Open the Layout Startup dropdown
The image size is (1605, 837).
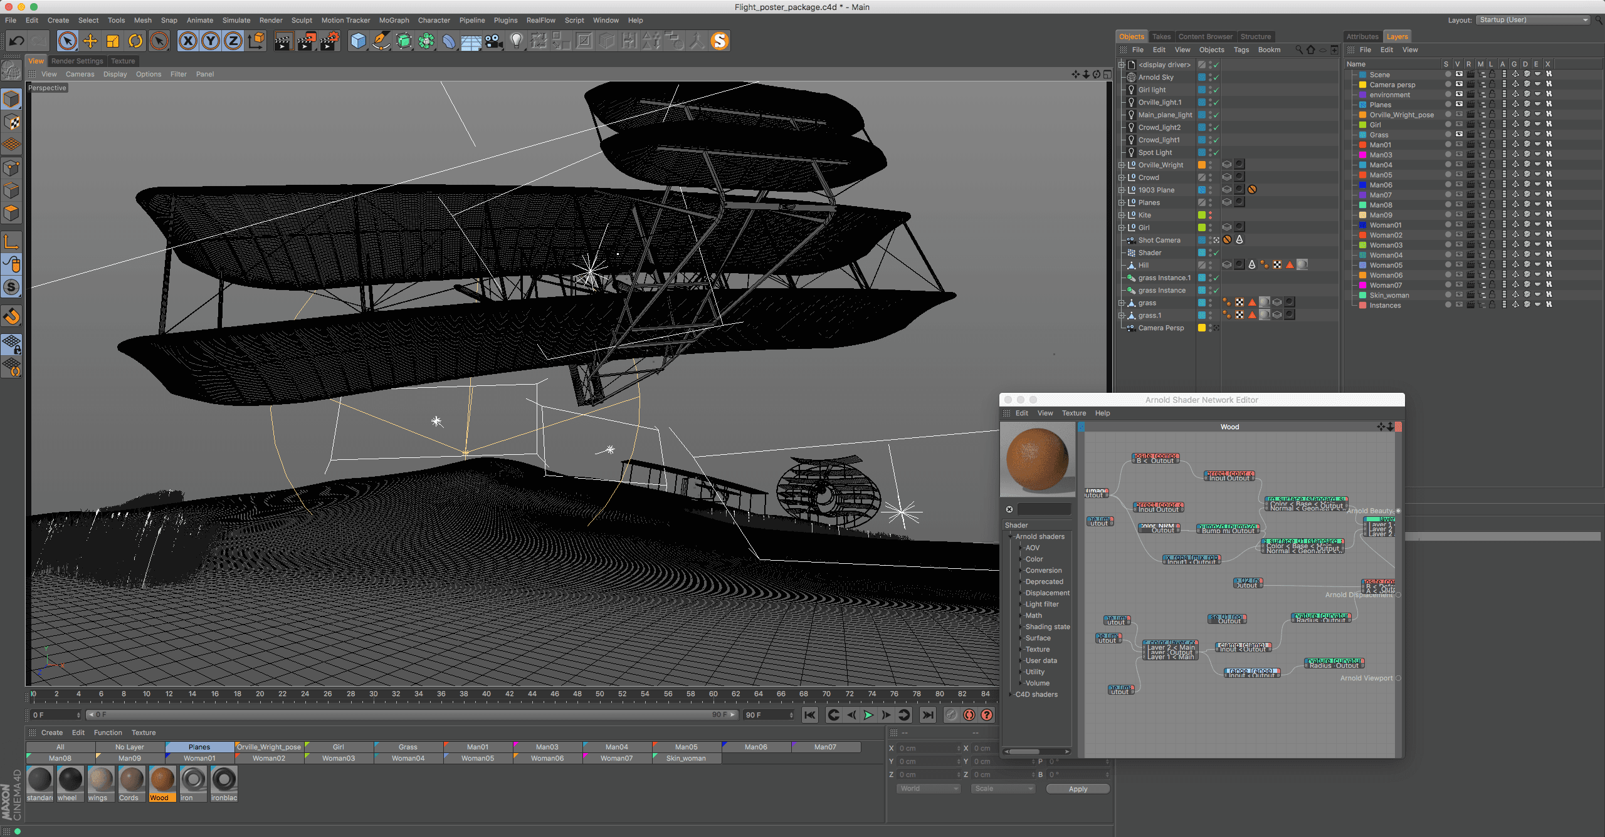(x=1533, y=20)
